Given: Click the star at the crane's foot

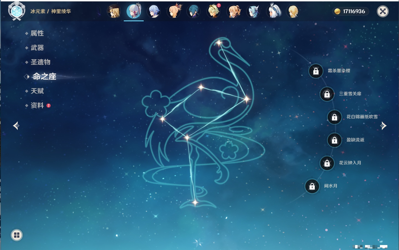Looking at the screenshot, I should coord(195,203).
